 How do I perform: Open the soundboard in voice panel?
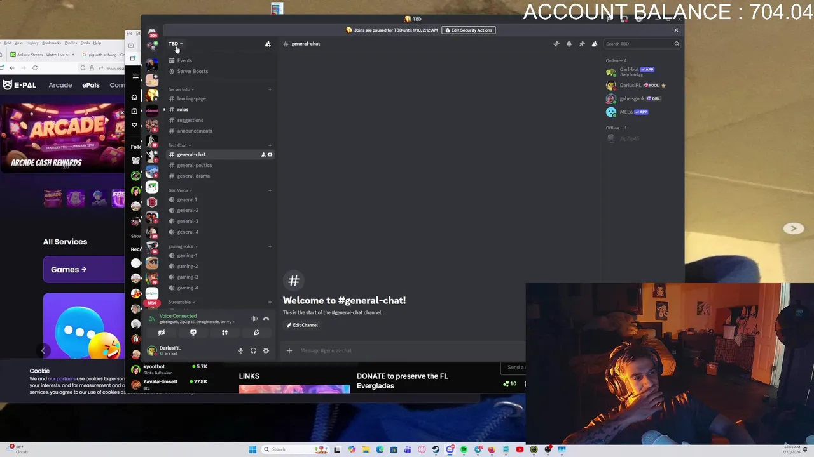coord(256,333)
